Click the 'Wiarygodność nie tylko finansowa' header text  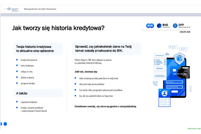(39, 8)
